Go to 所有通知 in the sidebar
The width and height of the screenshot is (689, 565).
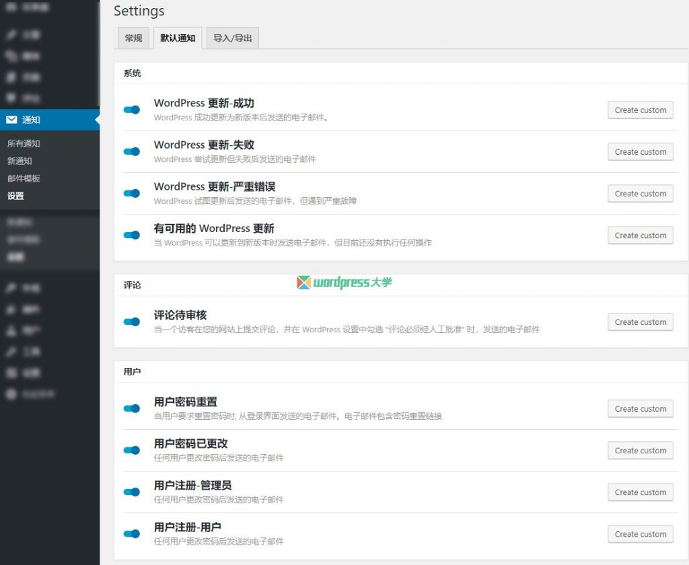click(x=24, y=143)
